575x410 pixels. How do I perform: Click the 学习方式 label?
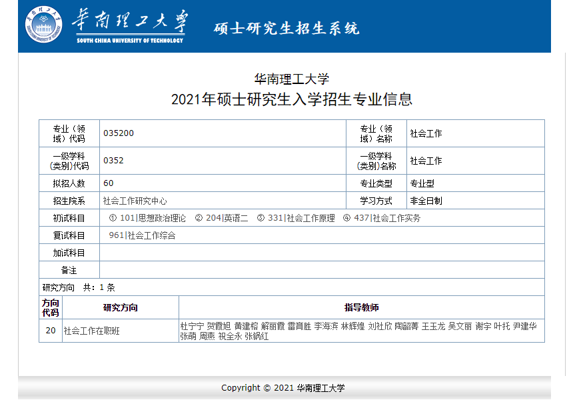coord(376,201)
